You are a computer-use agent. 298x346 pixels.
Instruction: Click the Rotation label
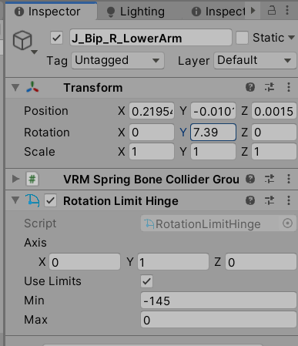(x=47, y=133)
